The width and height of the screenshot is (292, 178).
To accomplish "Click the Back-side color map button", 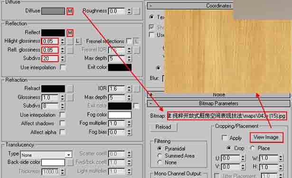I will (70, 162).
